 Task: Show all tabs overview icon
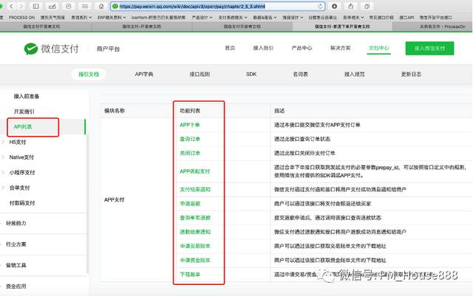[367, 6]
